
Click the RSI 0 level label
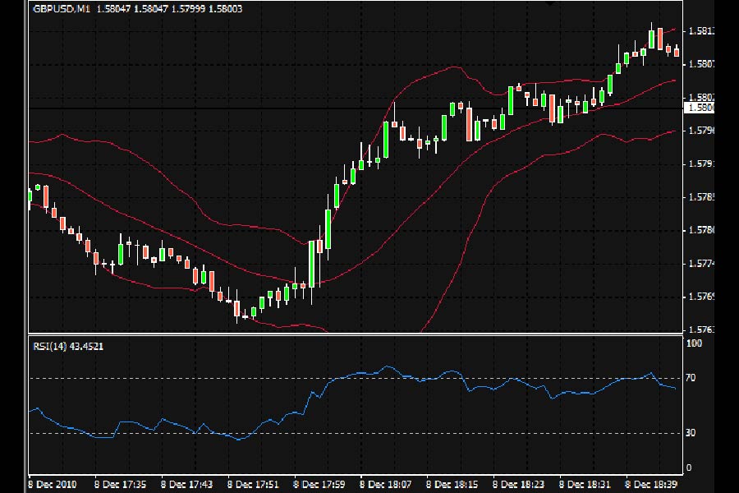[689, 468]
